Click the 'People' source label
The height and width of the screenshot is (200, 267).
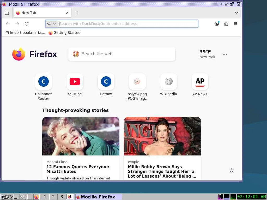(x=133, y=162)
